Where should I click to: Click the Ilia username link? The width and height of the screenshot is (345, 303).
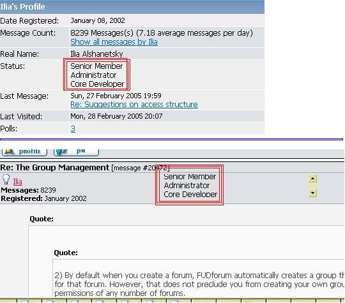[x=17, y=182]
